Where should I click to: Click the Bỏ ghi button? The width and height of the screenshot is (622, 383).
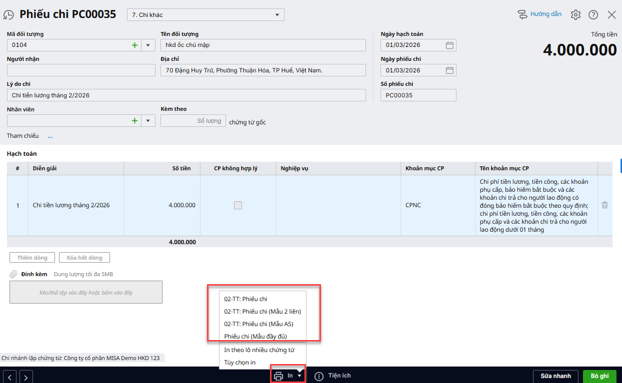(x=599, y=376)
